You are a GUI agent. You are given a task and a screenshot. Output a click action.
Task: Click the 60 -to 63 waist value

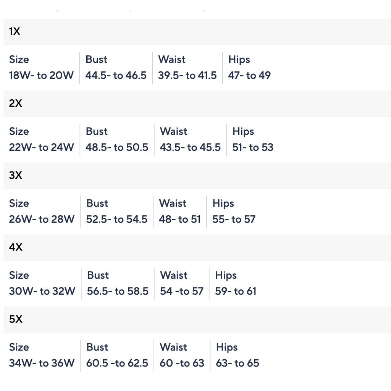182,363
